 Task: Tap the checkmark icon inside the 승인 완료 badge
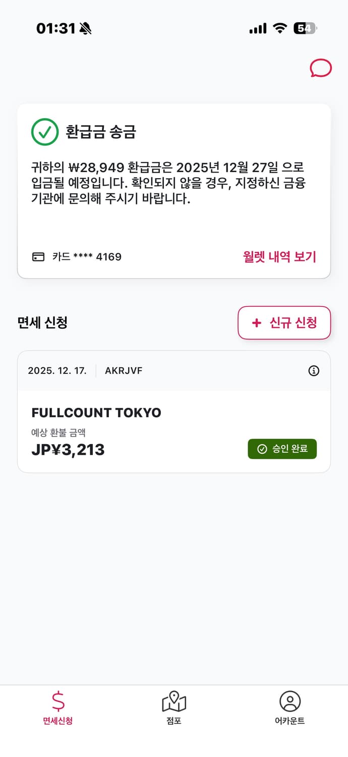(261, 448)
